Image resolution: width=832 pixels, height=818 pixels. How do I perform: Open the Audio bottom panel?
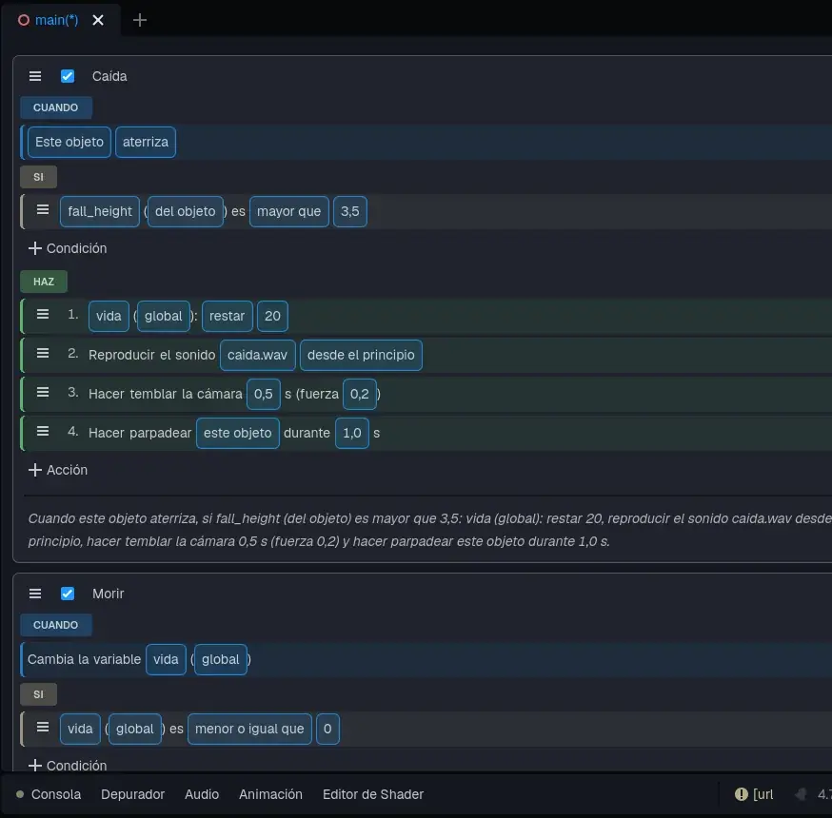202,794
